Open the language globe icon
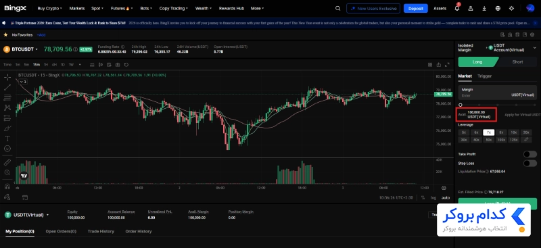 498,8
